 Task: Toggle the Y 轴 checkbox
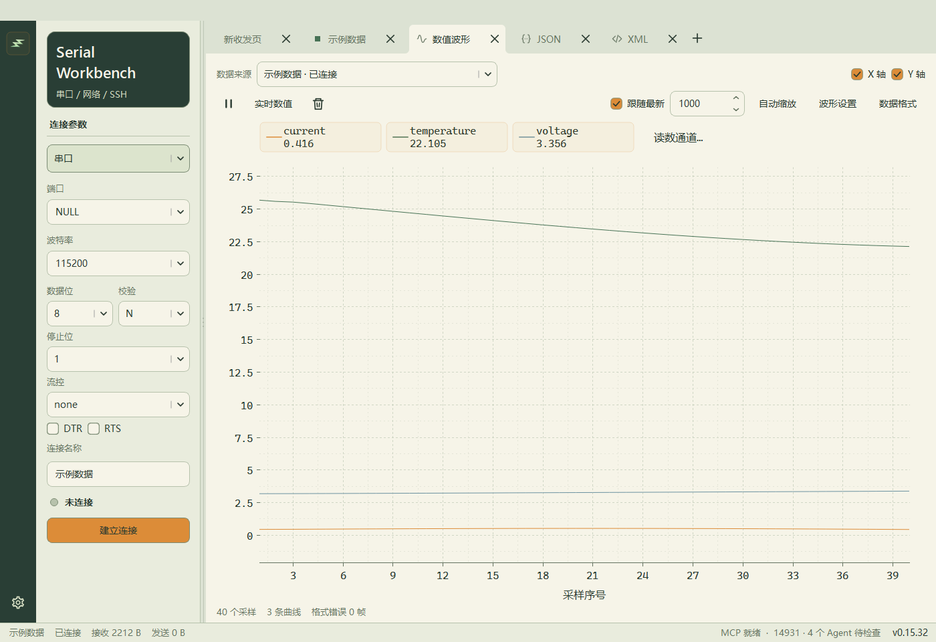click(897, 74)
